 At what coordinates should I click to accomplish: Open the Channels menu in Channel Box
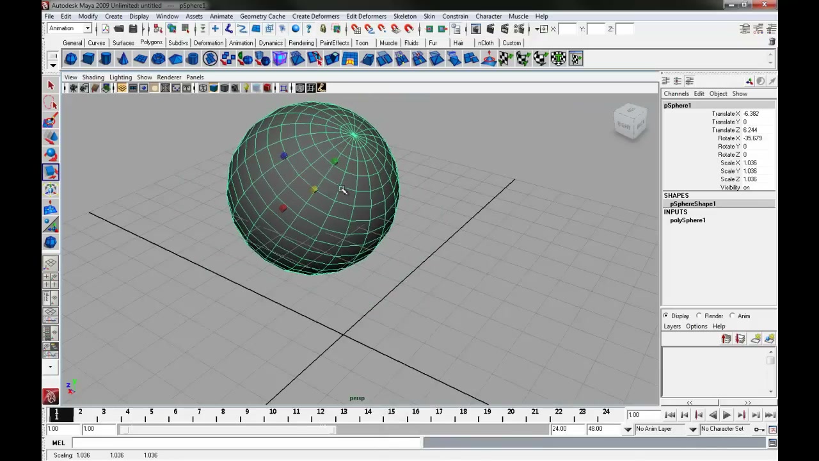point(676,93)
